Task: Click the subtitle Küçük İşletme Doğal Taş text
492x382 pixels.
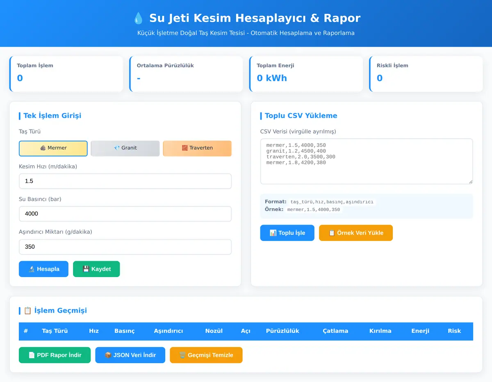Action: click(246, 33)
